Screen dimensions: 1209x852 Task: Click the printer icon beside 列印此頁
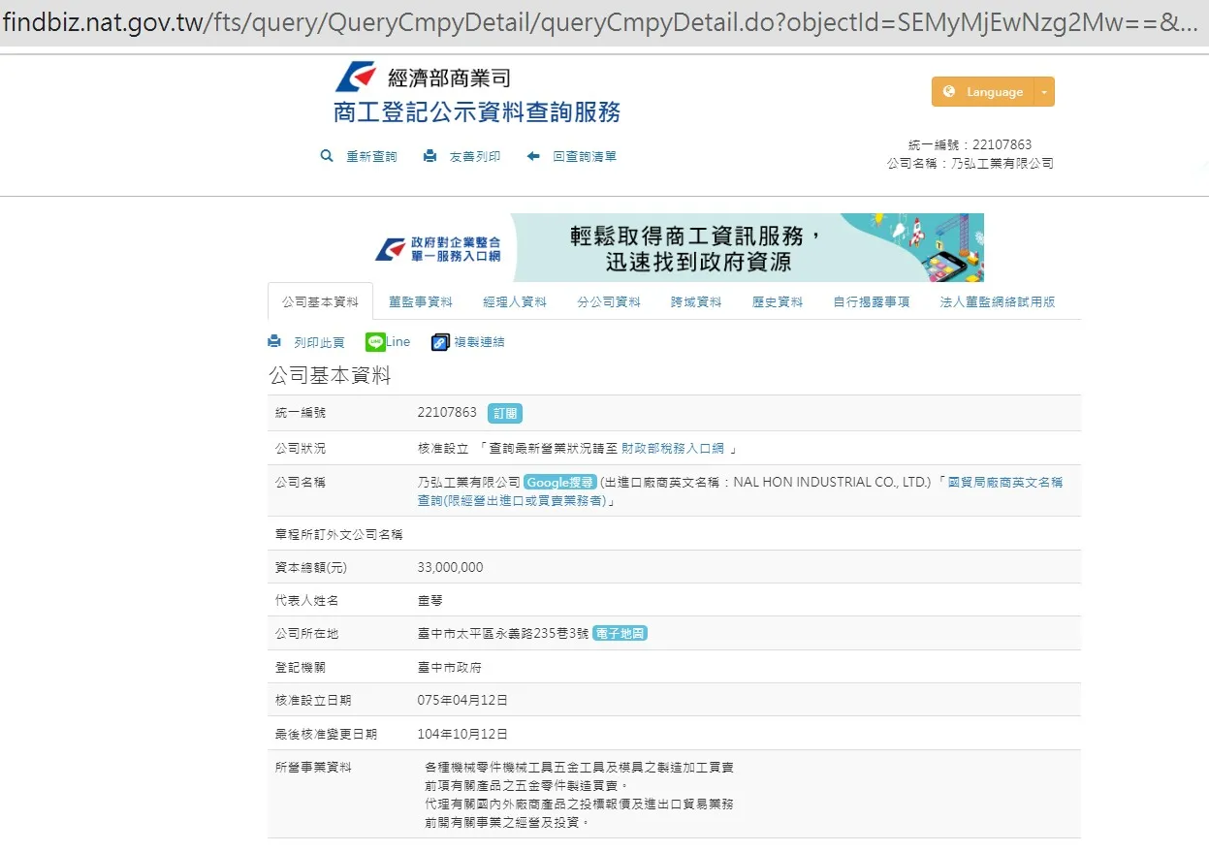pyautogui.click(x=274, y=341)
